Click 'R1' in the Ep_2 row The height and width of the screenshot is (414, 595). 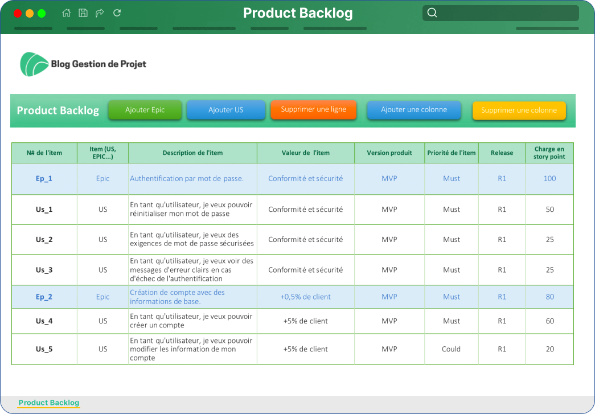(502, 297)
